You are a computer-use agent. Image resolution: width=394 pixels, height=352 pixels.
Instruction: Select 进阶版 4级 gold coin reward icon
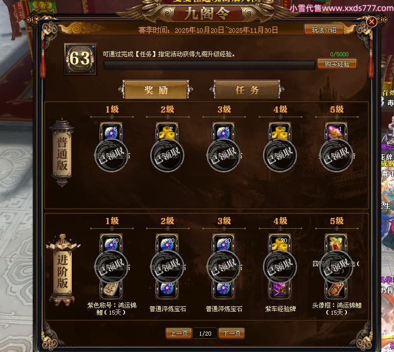(280, 244)
